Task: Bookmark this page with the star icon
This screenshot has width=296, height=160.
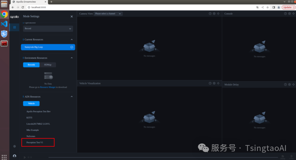Action: (x=267, y=7)
